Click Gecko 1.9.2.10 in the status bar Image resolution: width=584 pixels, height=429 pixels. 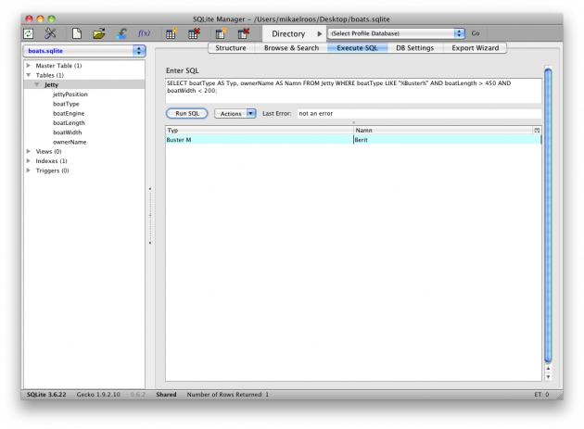(98, 395)
